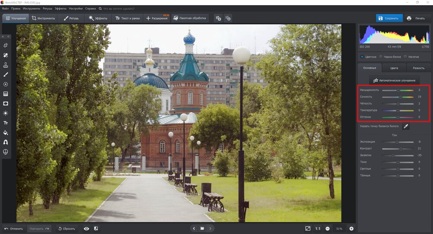433x234 pixels.
Task: Click the histogram display
Action: tap(394, 35)
